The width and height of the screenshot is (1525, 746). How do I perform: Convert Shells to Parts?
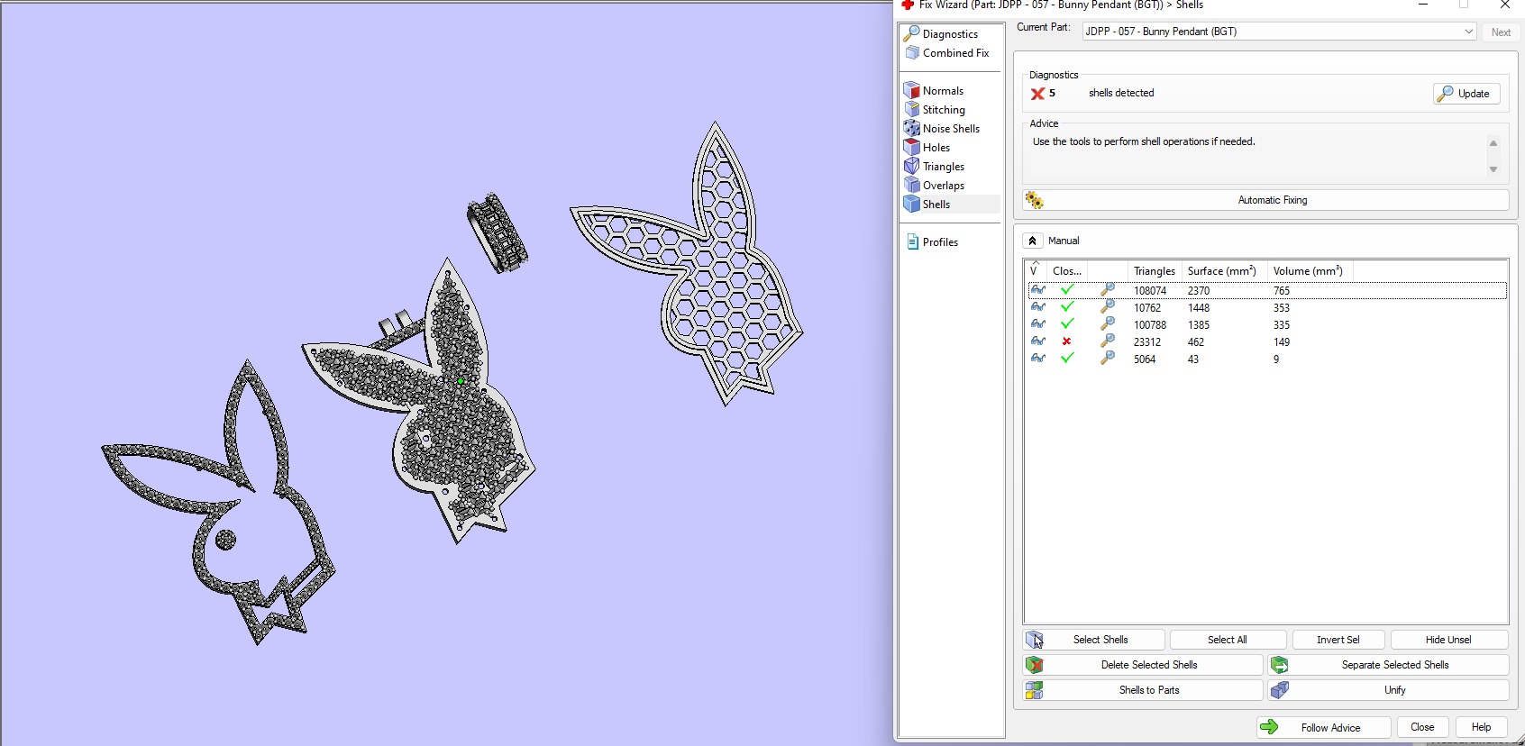(x=1143, y=690)
